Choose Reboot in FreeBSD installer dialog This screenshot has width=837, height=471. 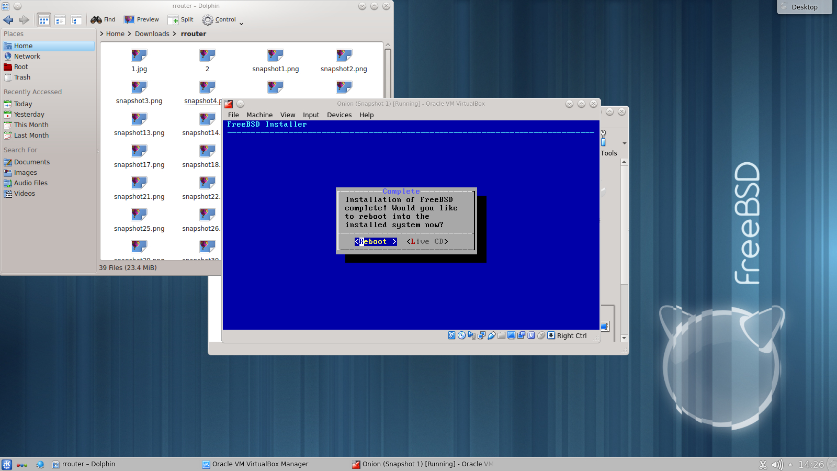[376, 242]
